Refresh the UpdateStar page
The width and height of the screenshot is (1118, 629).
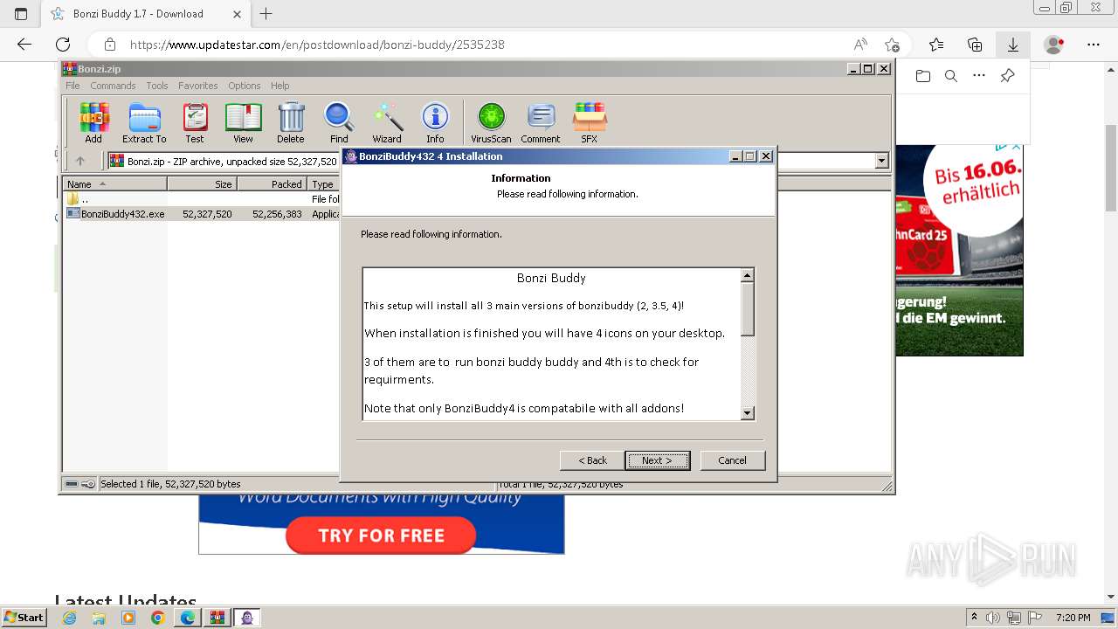point(63,45)
